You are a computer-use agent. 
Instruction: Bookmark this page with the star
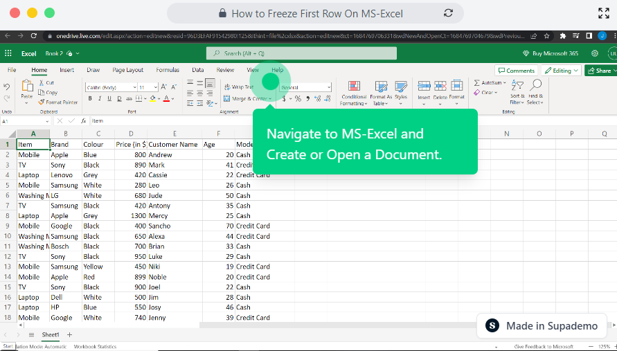[546, 36]
